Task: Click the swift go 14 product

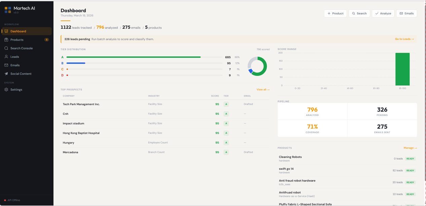Action: click(347, 170)
